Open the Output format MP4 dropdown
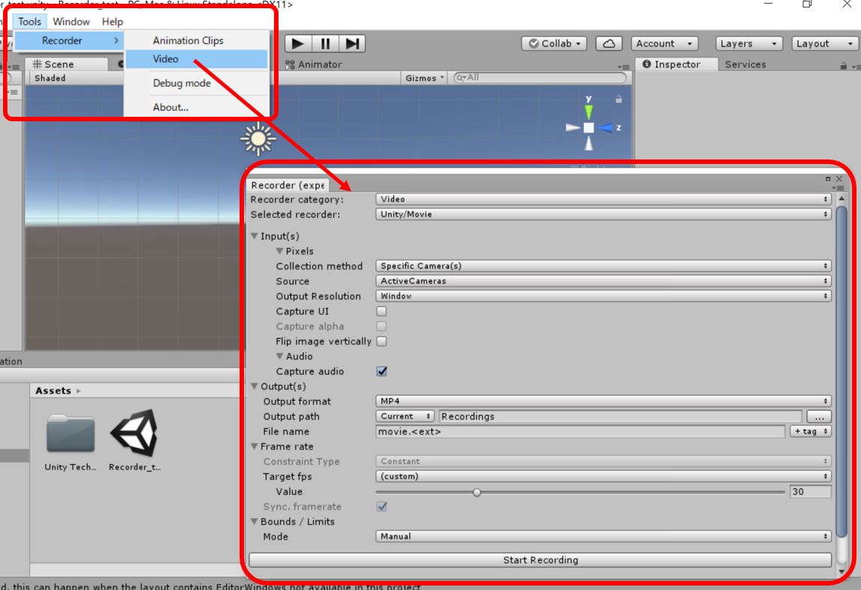Screen dimensions: 861x590 click(x=603, y=401)
